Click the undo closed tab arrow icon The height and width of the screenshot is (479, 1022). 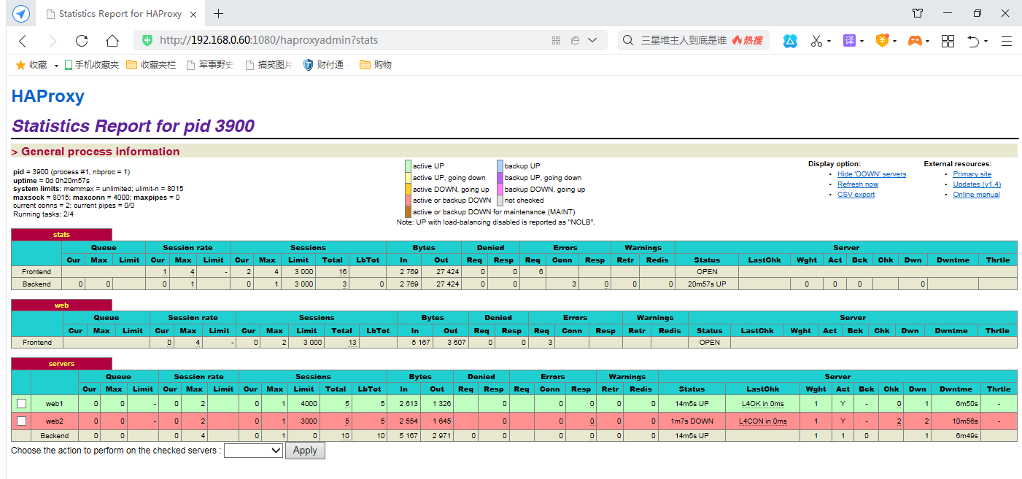tap(973, 41)
